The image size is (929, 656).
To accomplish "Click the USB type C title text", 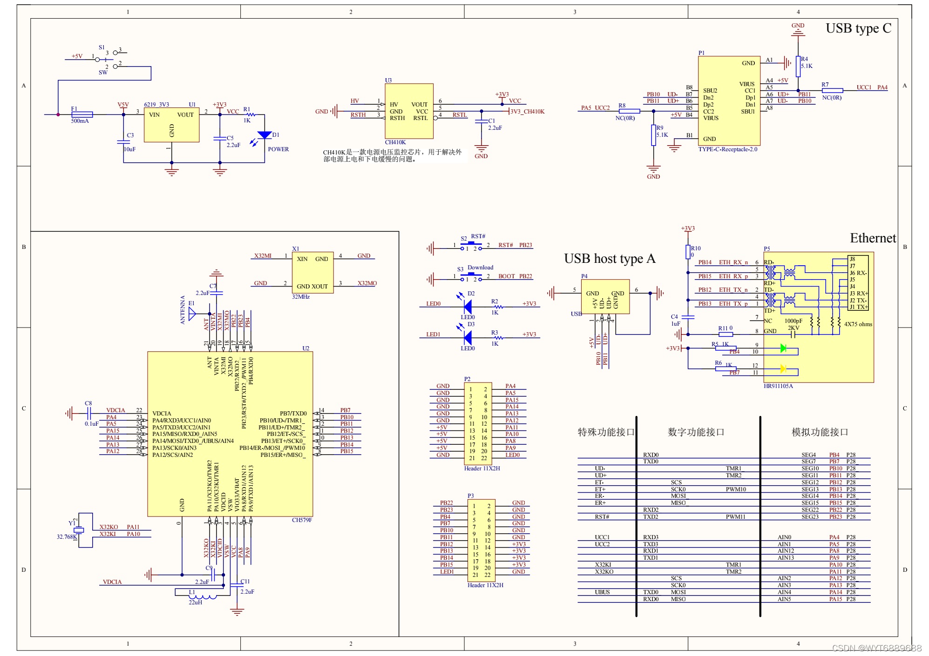I will 858,28.
